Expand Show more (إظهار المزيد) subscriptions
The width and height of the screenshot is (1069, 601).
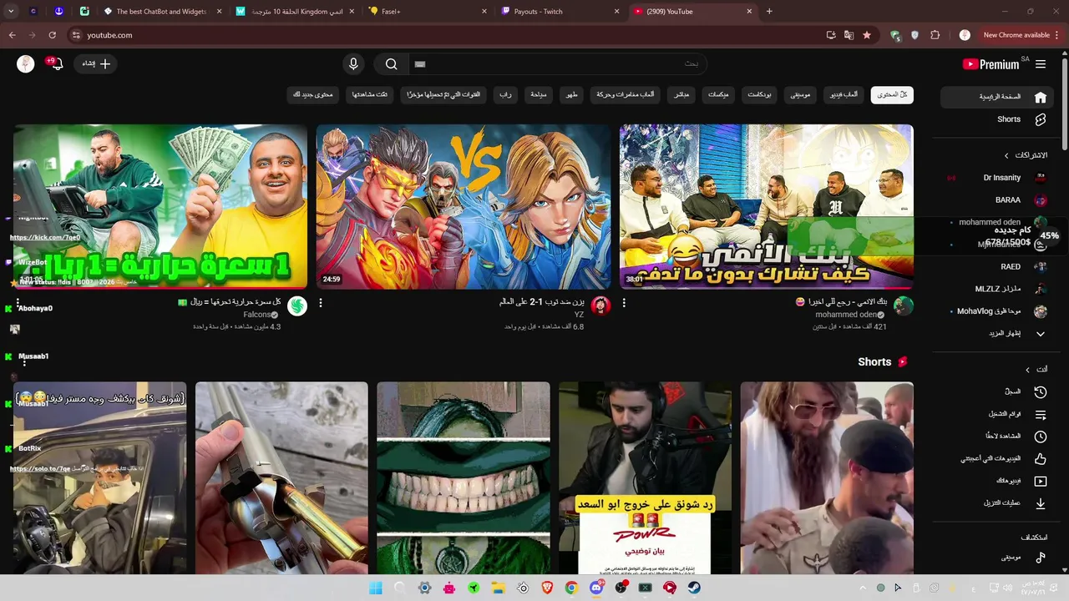[x=997, y=334]
